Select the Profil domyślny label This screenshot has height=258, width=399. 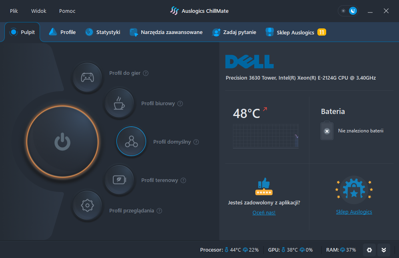(x=172, y=142)
